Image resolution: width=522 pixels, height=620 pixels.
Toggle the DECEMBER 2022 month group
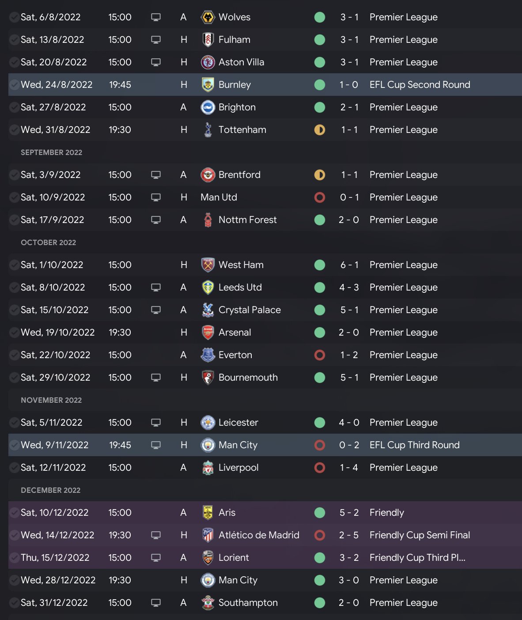[x=51, y=490]
